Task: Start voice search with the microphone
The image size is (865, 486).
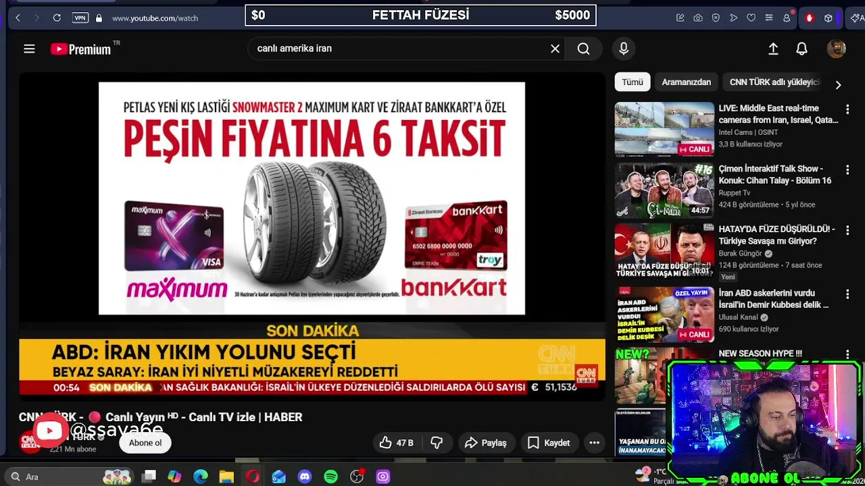Action: click(x=624, y=49)
